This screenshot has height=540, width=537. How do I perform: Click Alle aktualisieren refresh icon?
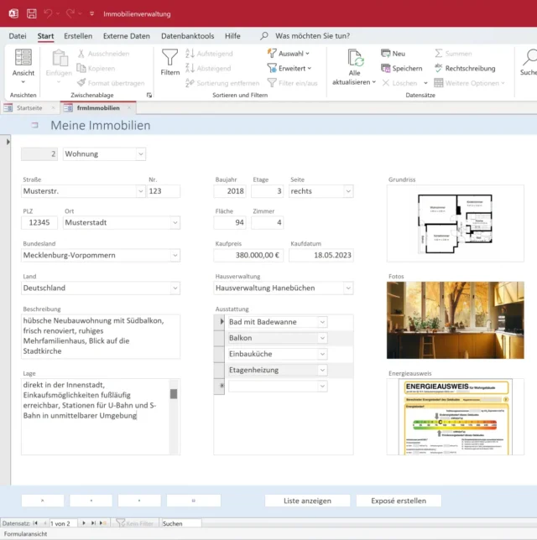point(357,58)
